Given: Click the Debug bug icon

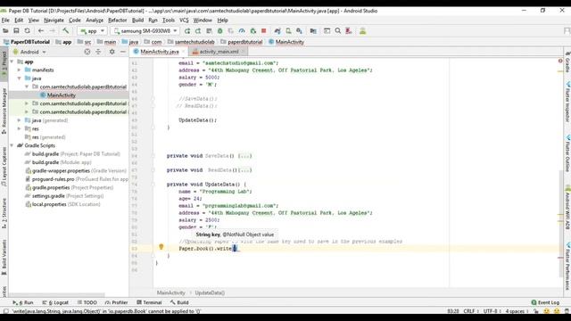Looking at the screenshot, I should click(x=220, y=31).
